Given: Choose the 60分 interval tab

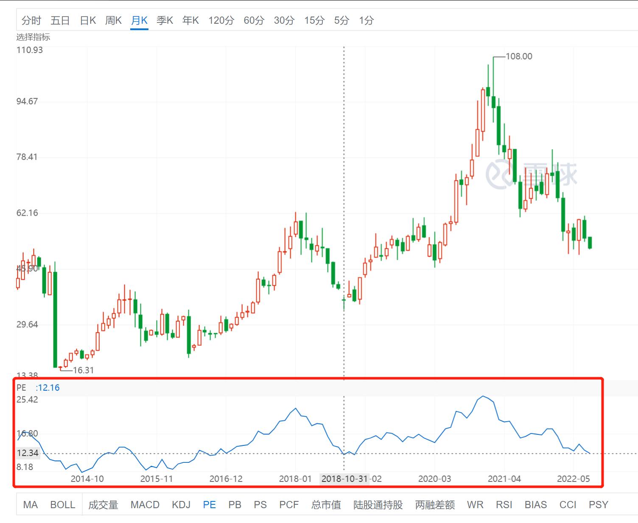Looking at the screenshot, I should (x=254, y=20).
